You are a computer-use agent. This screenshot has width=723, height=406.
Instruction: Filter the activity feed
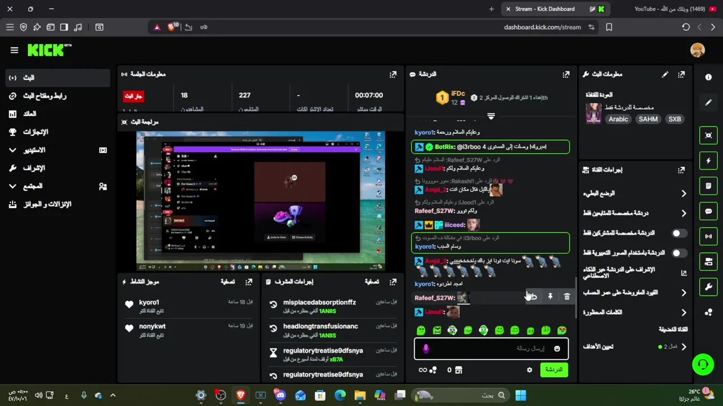coord(227,281)
